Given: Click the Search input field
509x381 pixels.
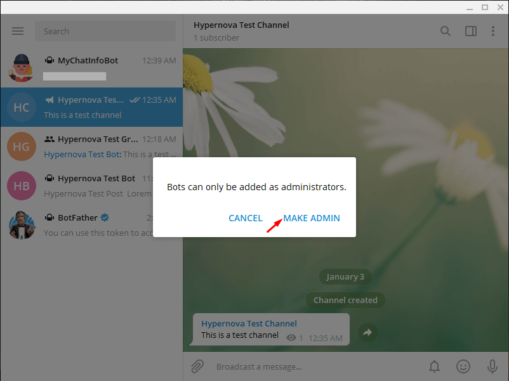Looking at the screenshot, I should click(x=105, y=31).
